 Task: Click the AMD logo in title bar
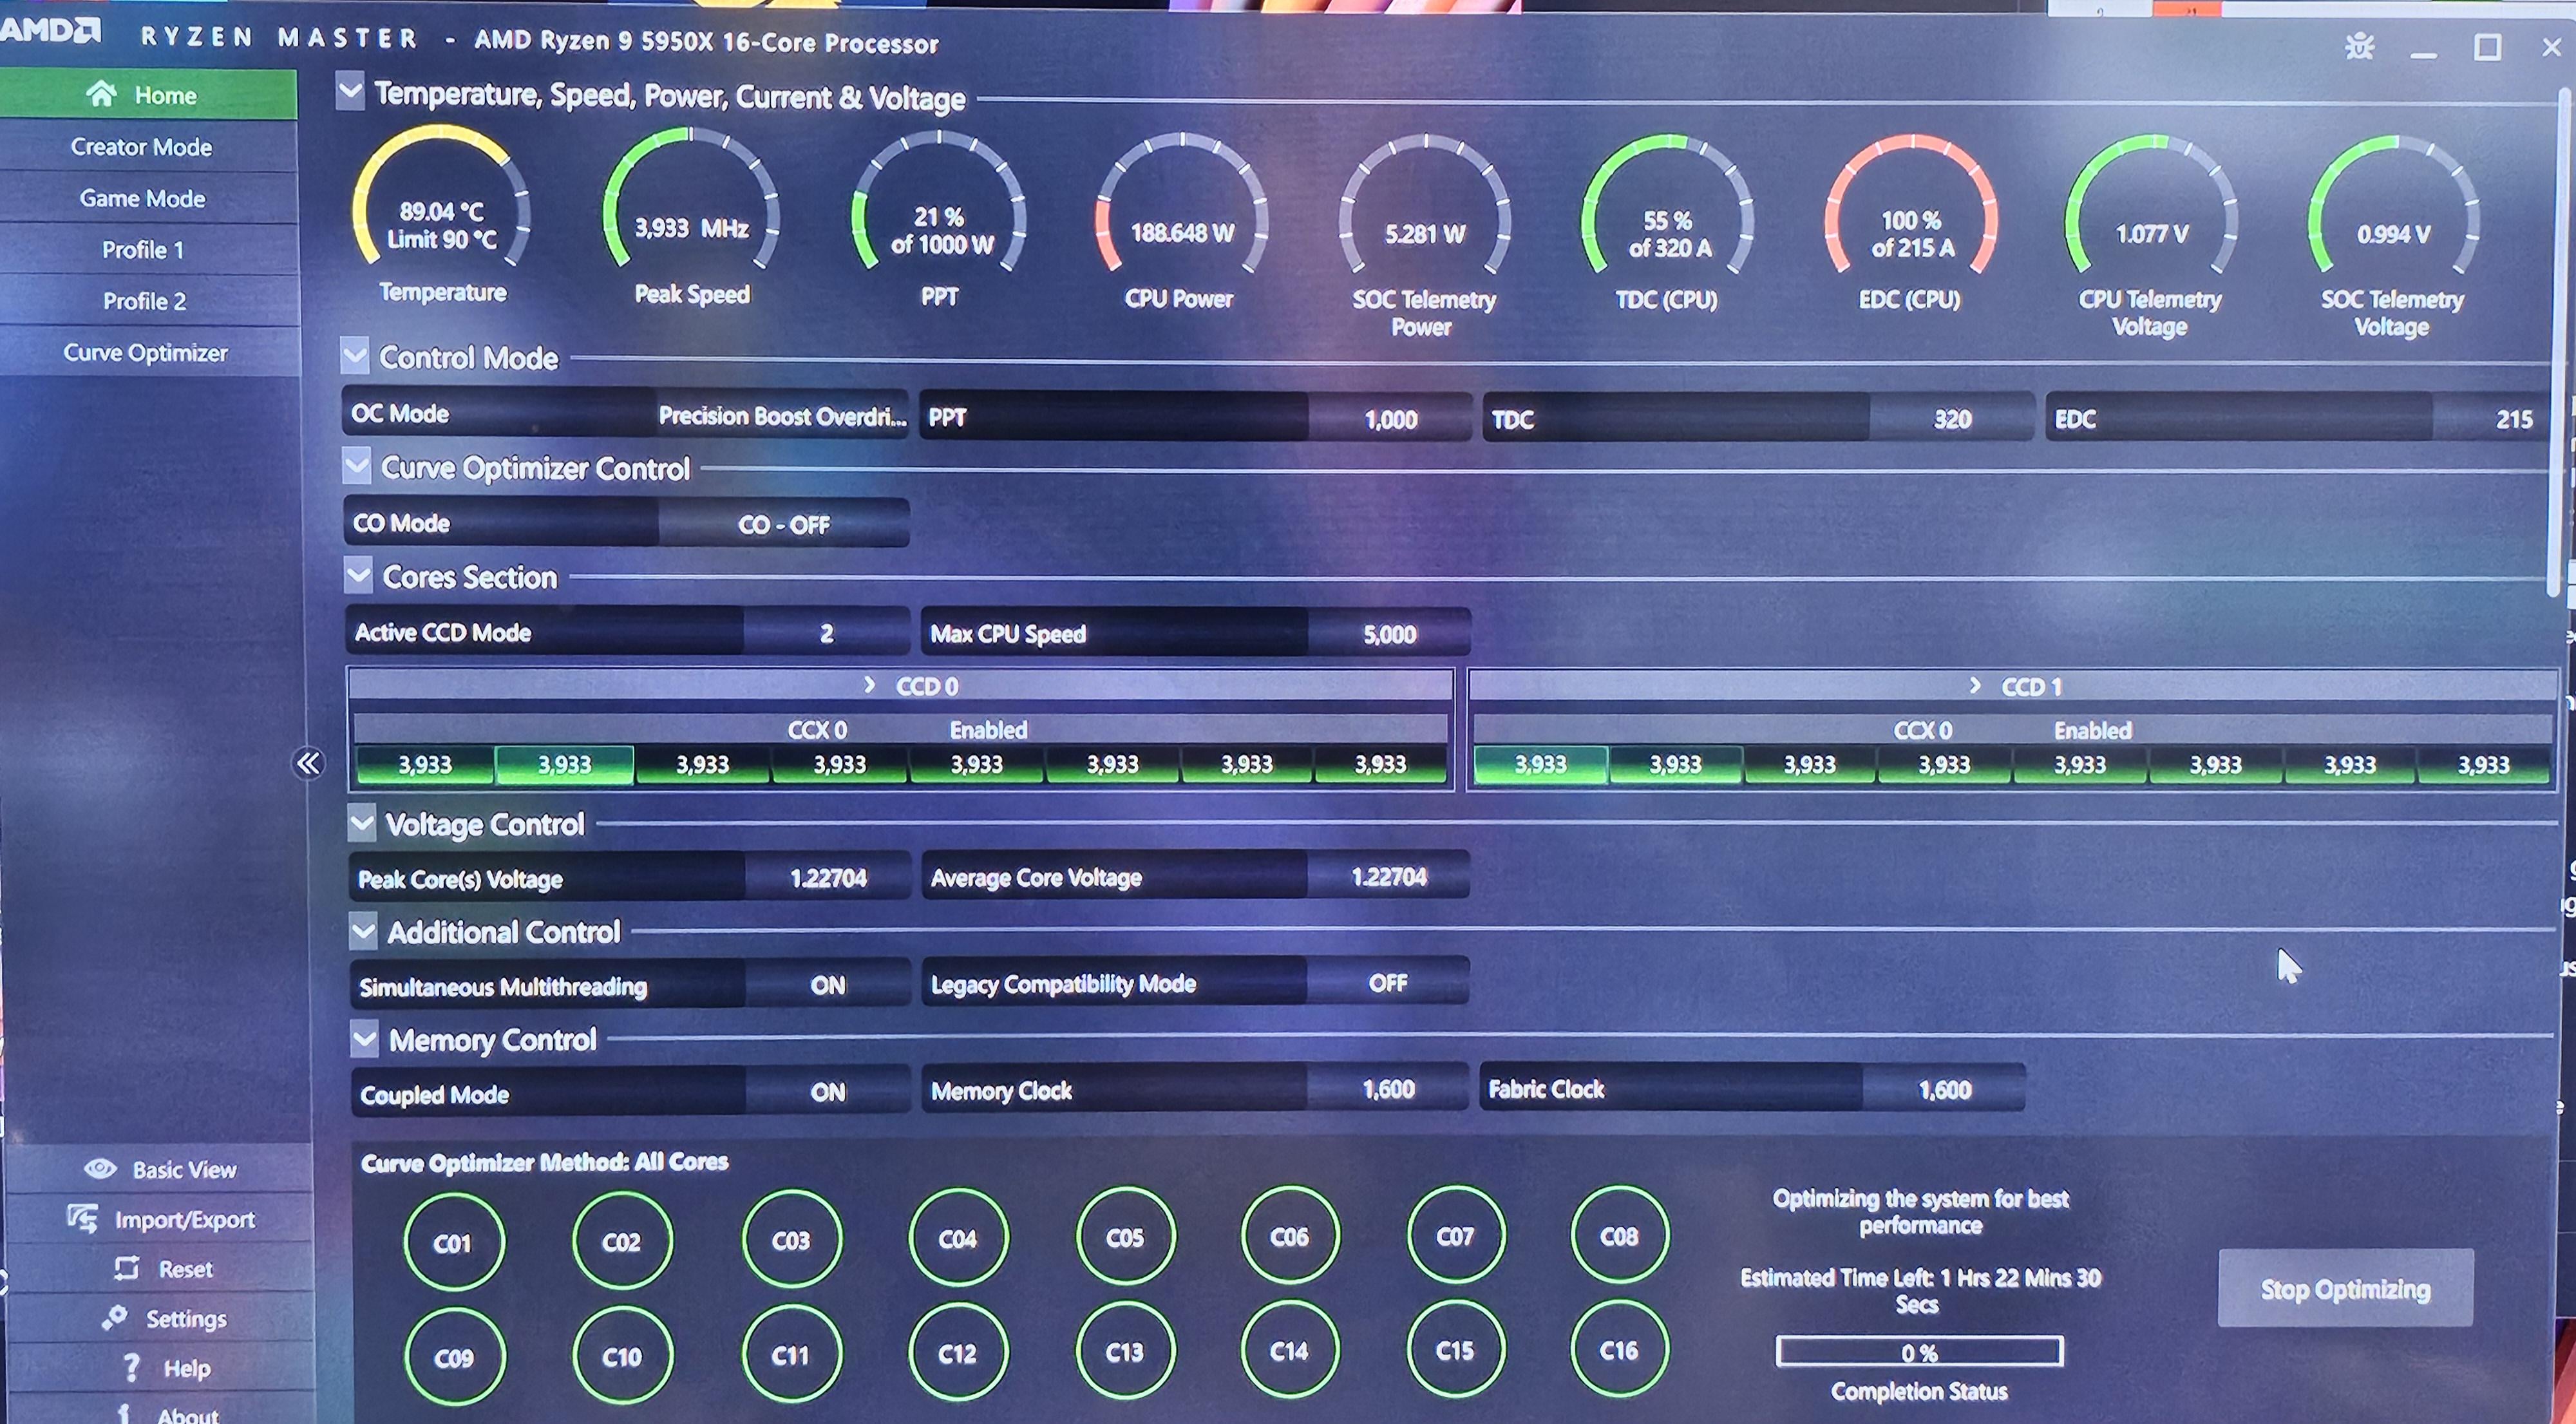coord(50,30)
